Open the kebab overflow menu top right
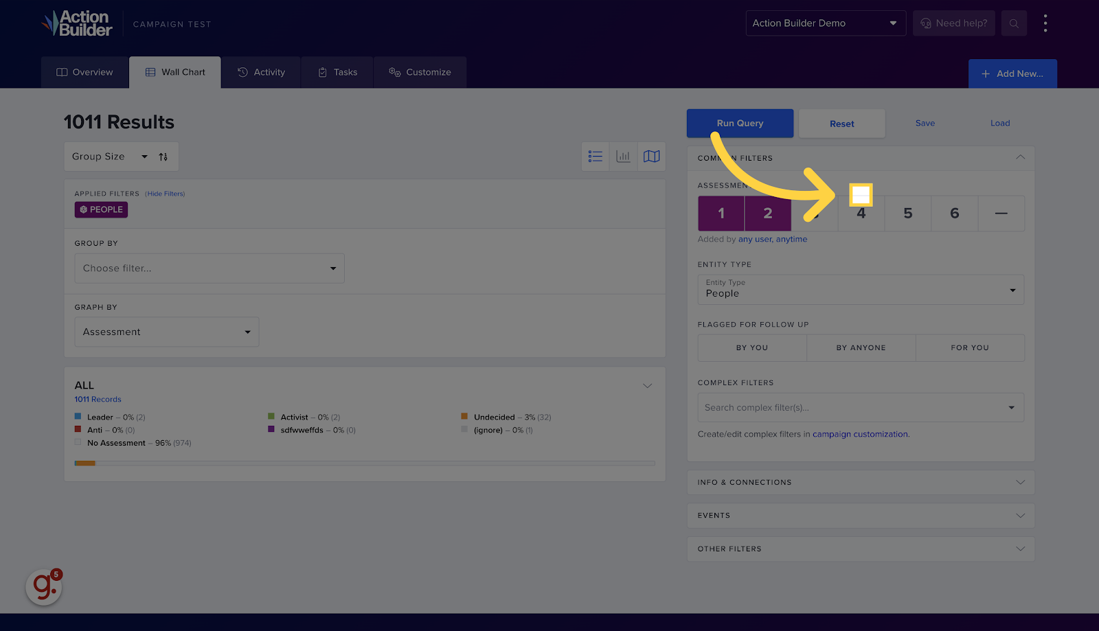The width and height of the screenshot is (1099, 631). coord(1045,23)
